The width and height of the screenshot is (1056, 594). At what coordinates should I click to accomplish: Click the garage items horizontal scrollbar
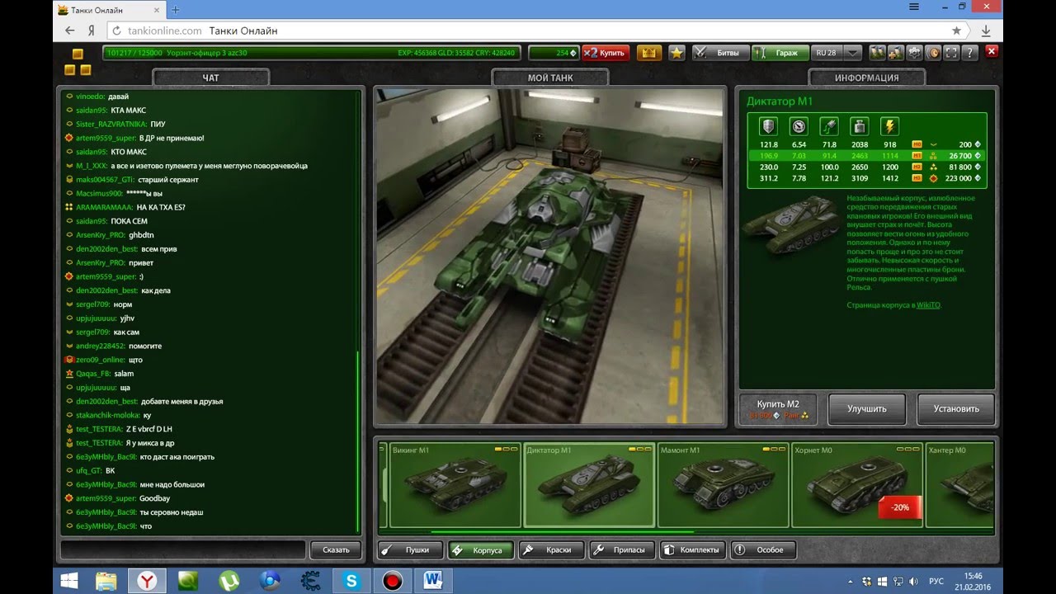pyautogui.click(x=563, y=532)
